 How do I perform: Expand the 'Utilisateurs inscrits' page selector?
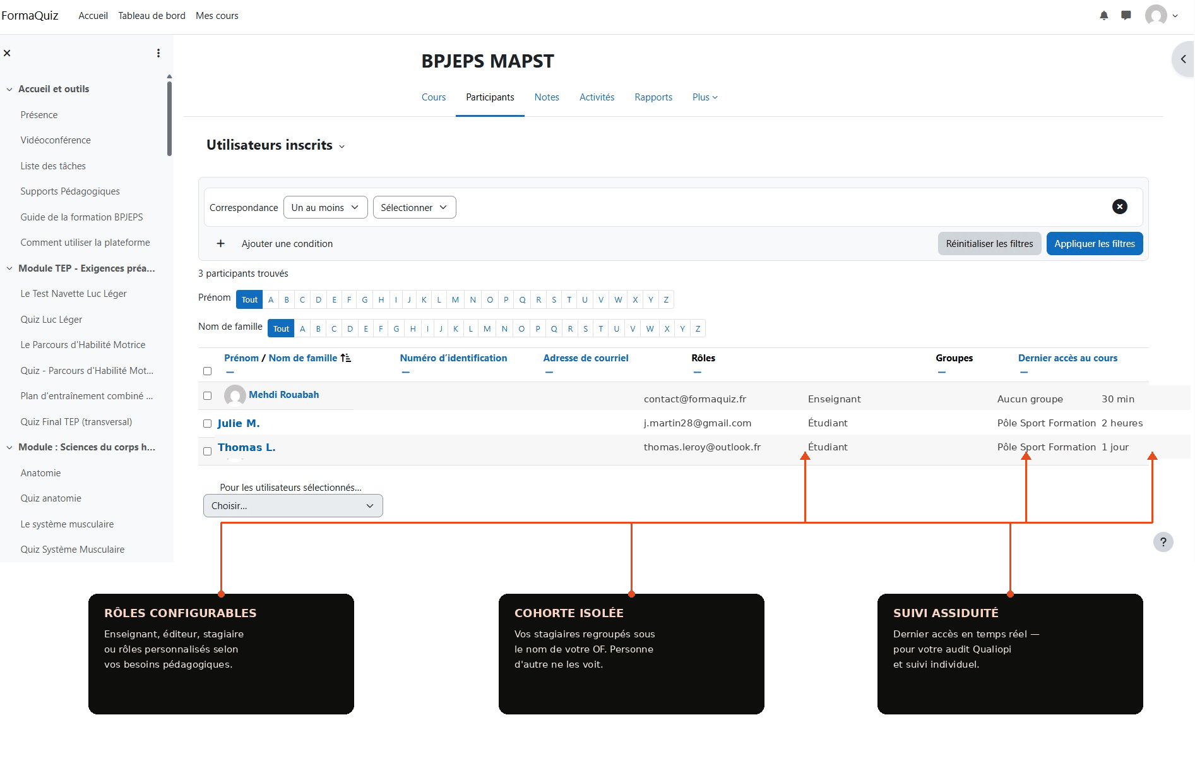click(x=342, y=147)
